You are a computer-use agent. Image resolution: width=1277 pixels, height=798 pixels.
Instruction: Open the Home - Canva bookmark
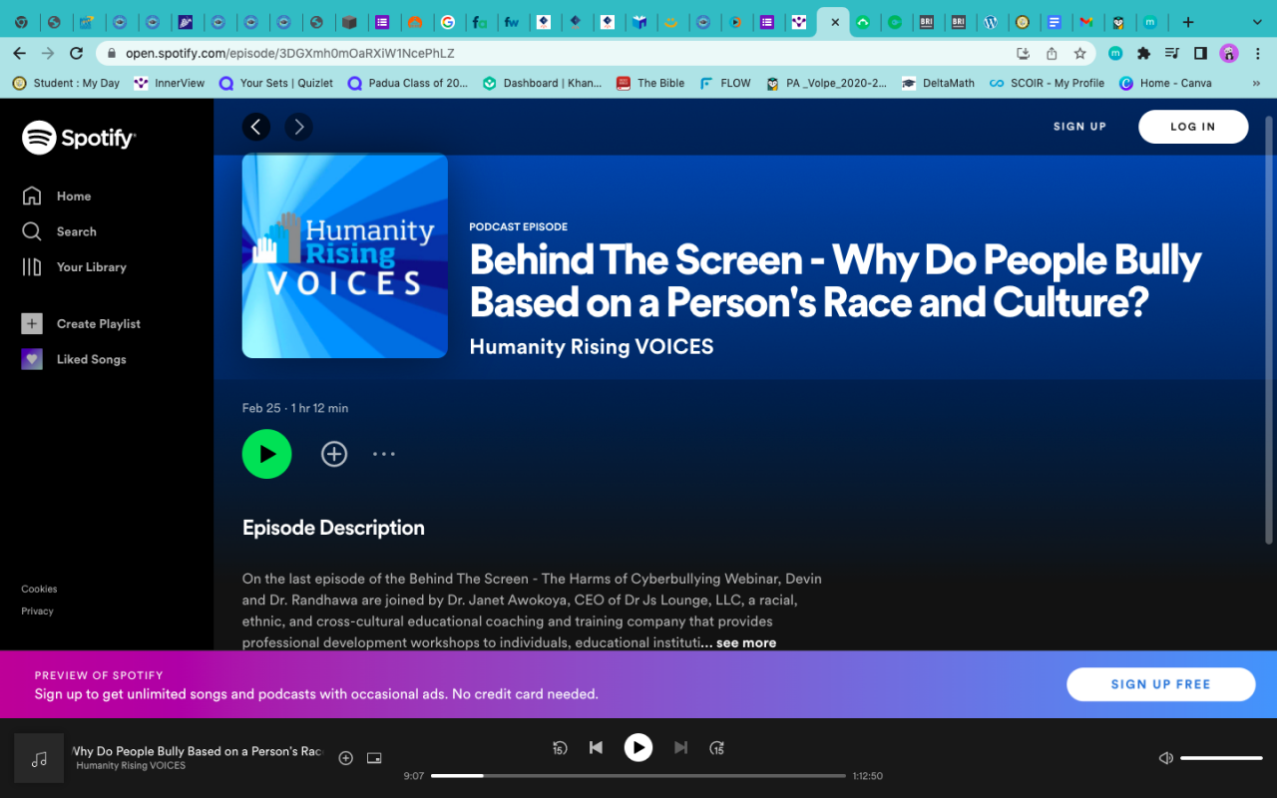click(1165, 83)
